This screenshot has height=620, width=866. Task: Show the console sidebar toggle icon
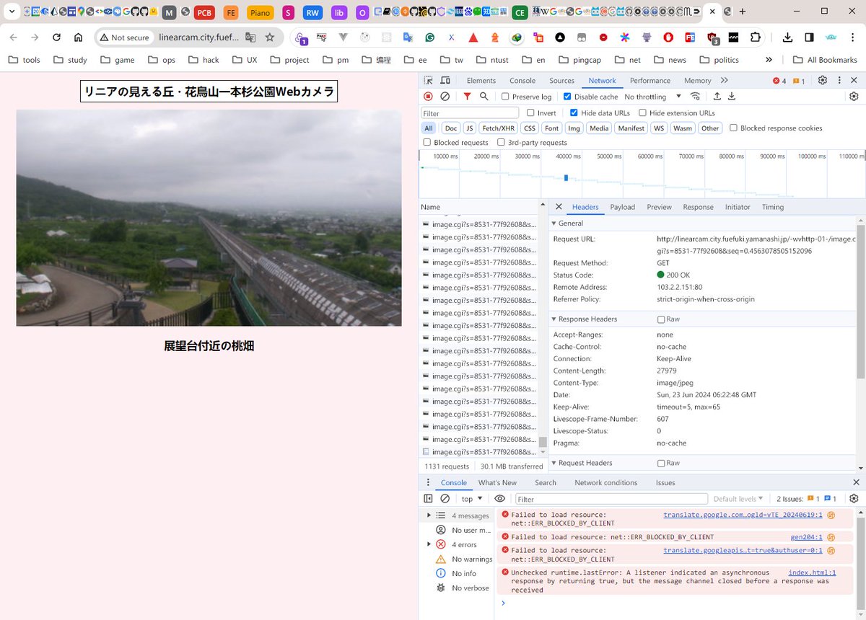428,498
